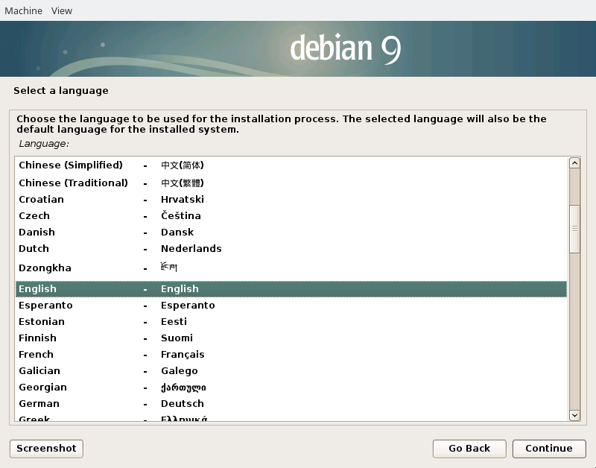Click the language list scrollbar thumb
This screenshot has width=596, height=468.
[574, 229]
